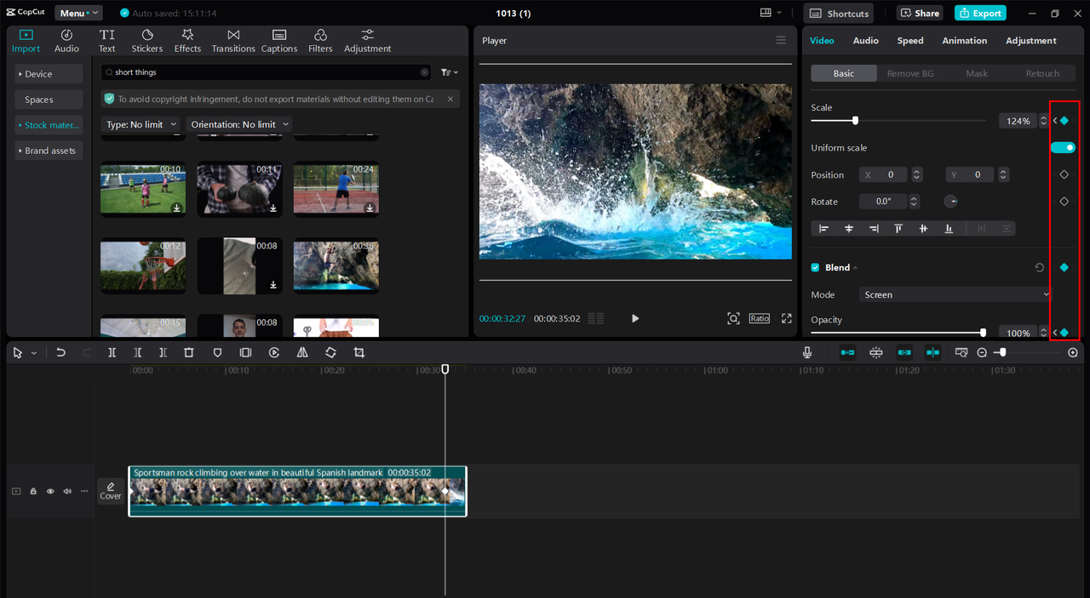Click the Export button
The width and height of the screenshot is (1090, 598).
980,13
